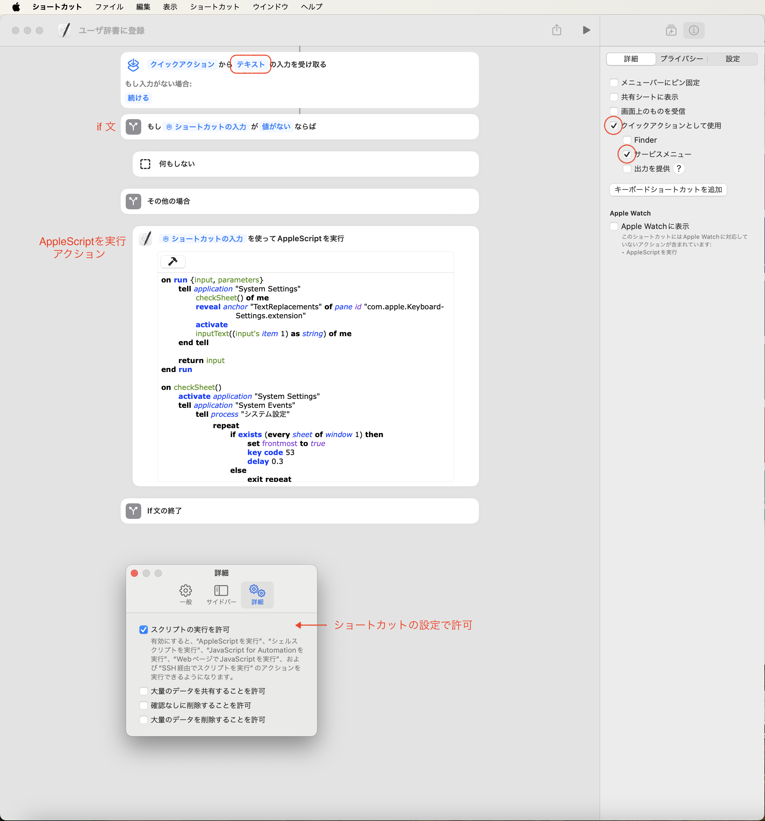This screenshot has width=765, height=821.
Task: Open the テキスト input type dropdown
Action: click(x=250, y=64)
